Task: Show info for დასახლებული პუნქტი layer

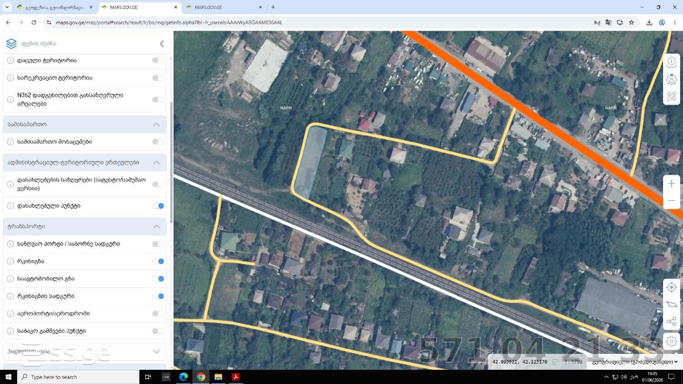Action: [x=10, y=206]
